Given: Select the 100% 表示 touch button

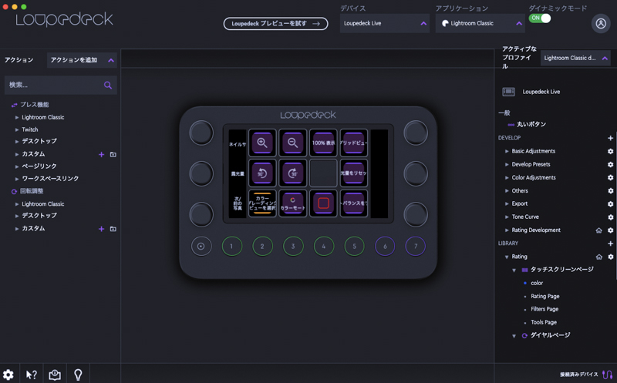Looking at the screenshot, I should (x=323, y=143).
